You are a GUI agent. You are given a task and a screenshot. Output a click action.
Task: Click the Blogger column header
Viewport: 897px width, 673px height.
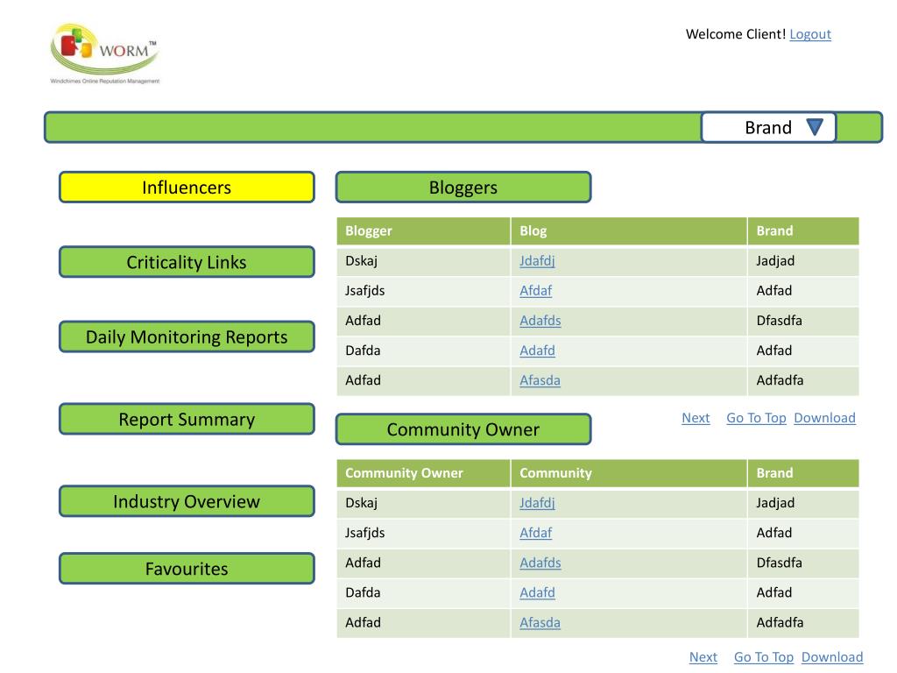pos(423,230)
